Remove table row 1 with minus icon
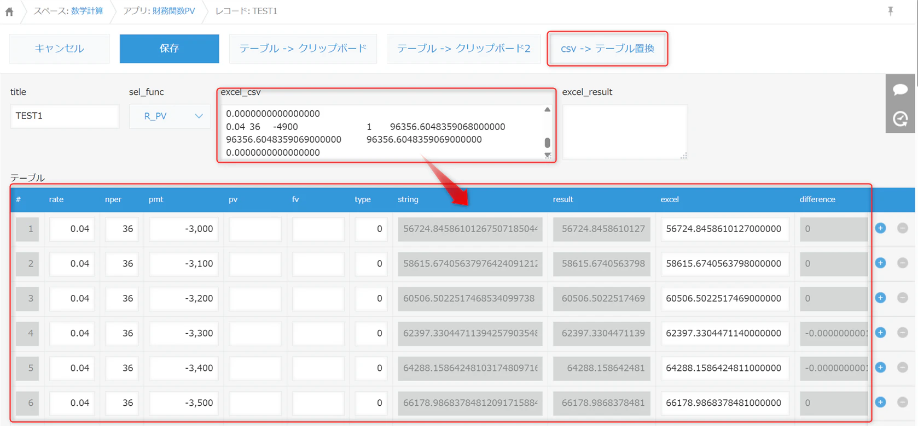The width and height of the screenshot is (918, 426). coord(903,228)
